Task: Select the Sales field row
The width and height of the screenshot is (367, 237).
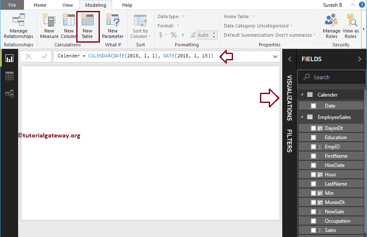Action: point(331,230)
